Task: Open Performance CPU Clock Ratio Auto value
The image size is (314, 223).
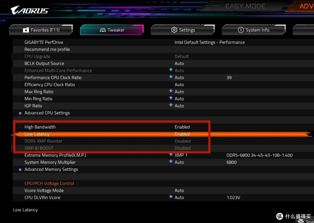Action: coord(179,77)
